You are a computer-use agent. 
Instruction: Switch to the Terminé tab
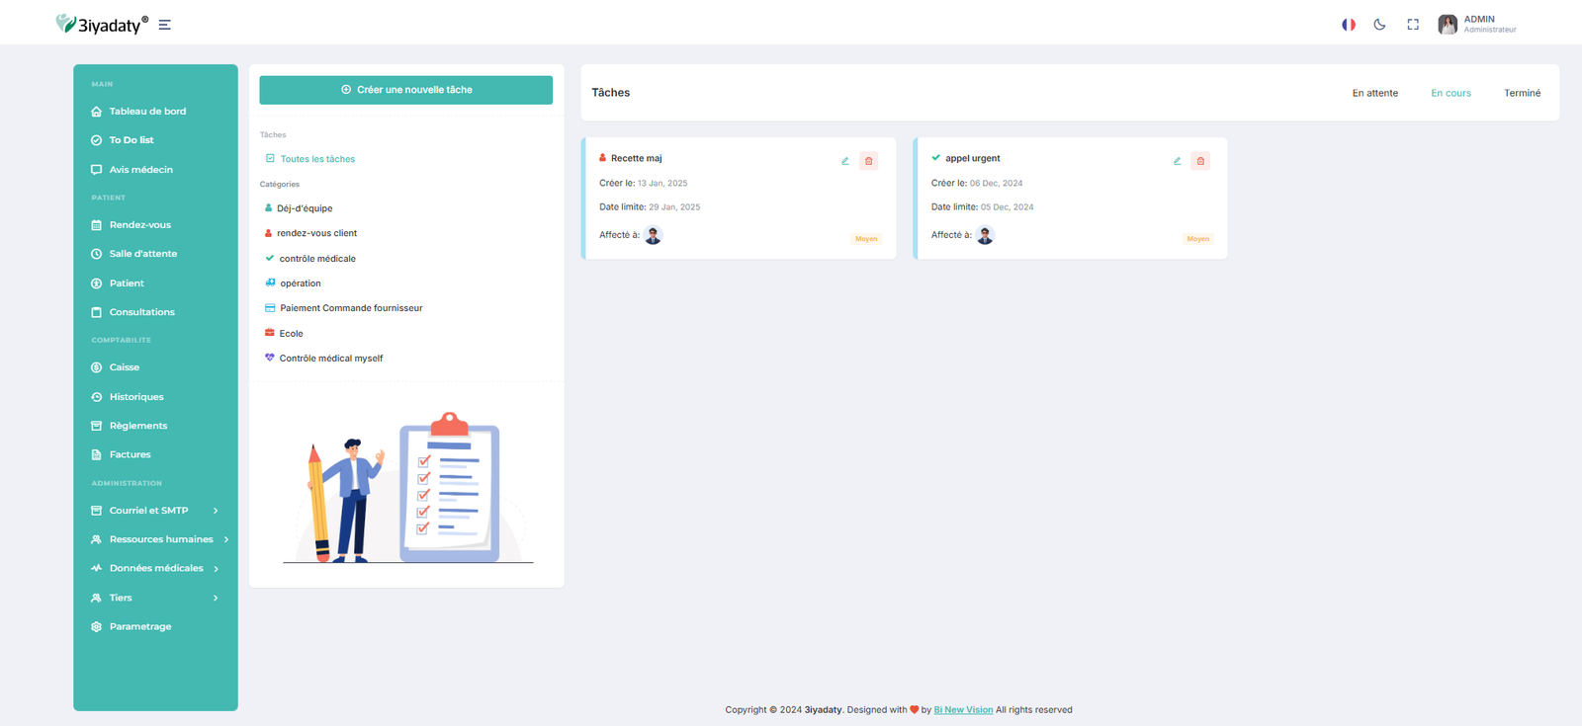[1522, 93]
